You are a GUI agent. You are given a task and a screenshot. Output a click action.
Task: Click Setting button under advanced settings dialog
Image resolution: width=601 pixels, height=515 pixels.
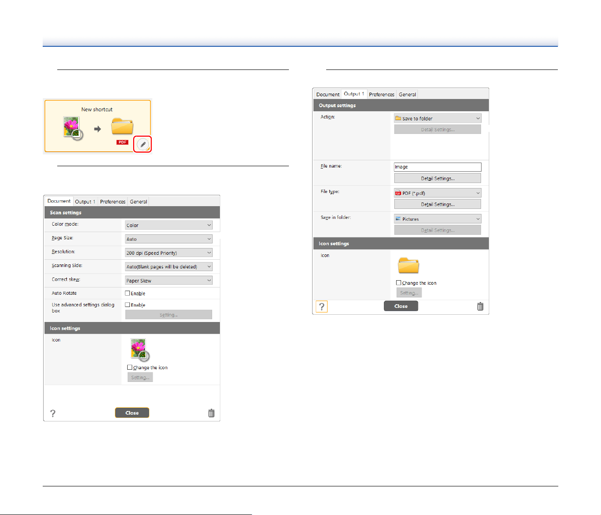[x=169, y=315]
